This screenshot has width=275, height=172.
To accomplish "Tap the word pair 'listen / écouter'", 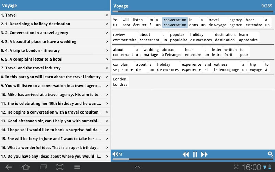I will click(x=140, y=22).
